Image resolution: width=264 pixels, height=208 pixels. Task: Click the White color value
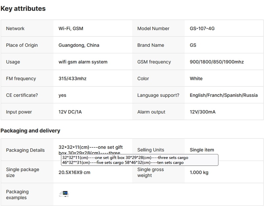tap(196, 79)
